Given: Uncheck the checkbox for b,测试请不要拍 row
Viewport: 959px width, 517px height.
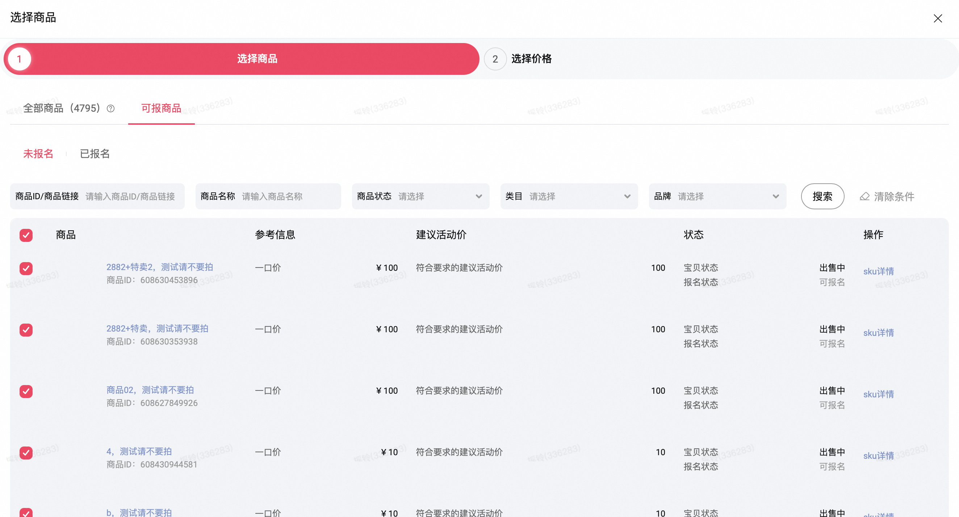Looking at the screenshot, I should pyautogui.click(x=26, y=513).
